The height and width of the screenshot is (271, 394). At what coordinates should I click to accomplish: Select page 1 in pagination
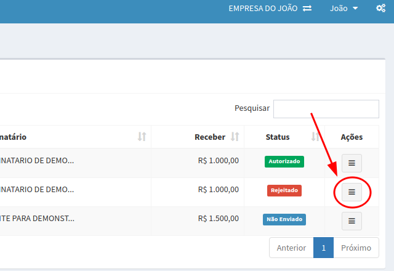click(323, 248)
